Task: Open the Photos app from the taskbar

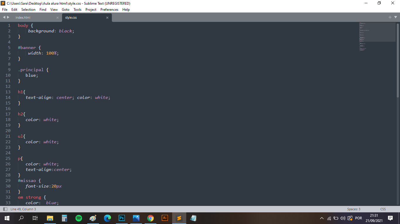Action: coord(136,218)
